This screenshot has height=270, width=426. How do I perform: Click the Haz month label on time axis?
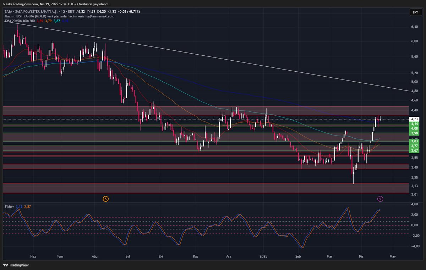pos(33,256)
